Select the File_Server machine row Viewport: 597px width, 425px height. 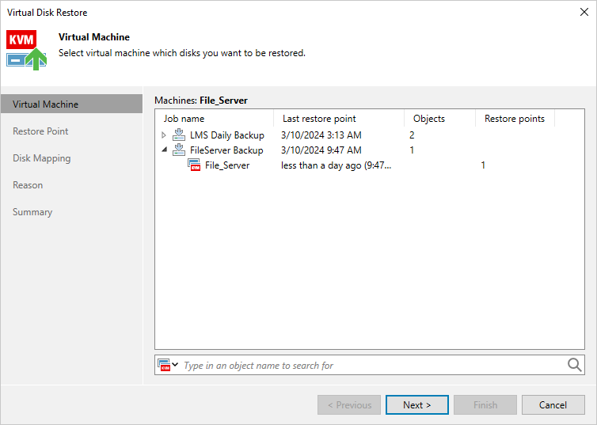point(227,165)
